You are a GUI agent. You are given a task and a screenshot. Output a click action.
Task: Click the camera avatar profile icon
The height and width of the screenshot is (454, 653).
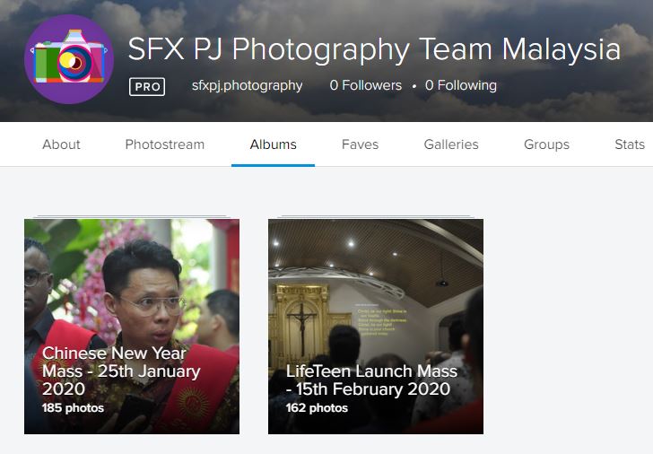click(x=68, y=59)
